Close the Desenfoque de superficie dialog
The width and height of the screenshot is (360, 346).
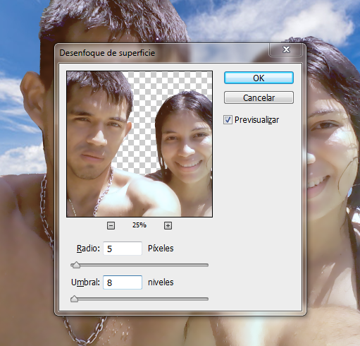tap(285, 49)
